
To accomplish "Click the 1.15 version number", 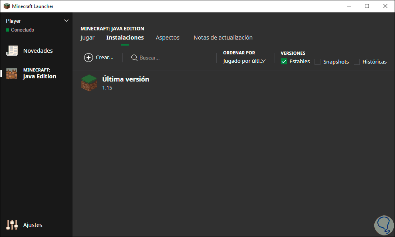I will (107, 88).
